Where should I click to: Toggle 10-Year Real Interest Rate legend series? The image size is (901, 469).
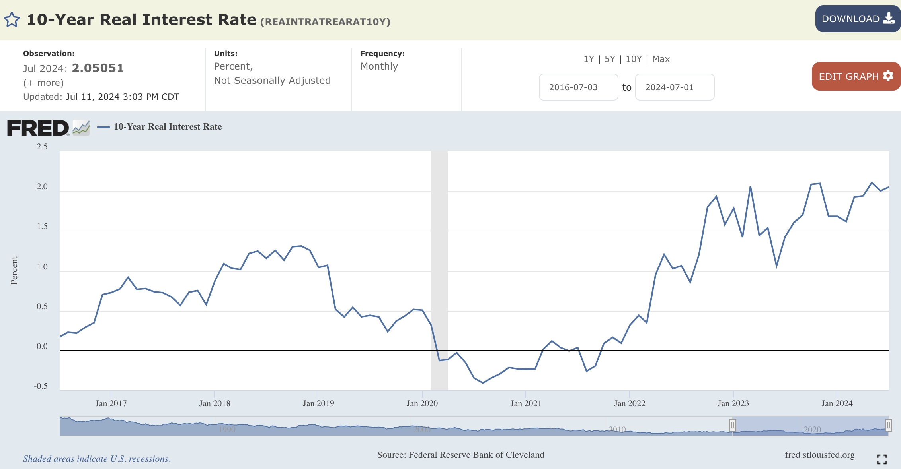(x=168, y=126)
